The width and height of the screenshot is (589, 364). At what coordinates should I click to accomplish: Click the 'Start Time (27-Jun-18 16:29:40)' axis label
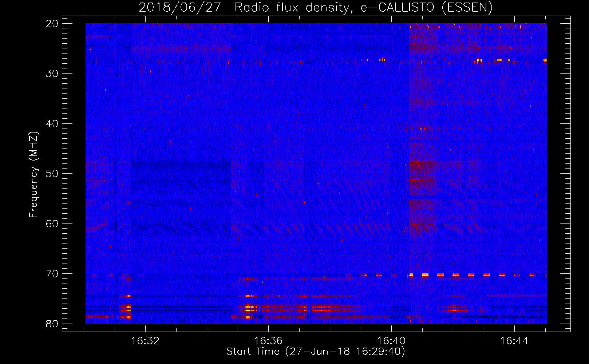316,352
